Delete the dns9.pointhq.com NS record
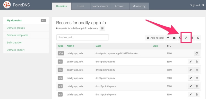The height and width of the screenshot is (106, 206). 197,78
